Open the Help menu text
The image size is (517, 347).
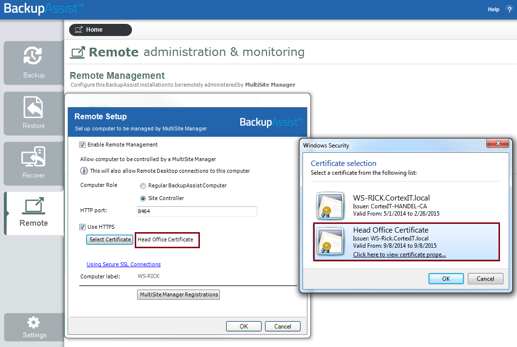(x=494, y=10)
